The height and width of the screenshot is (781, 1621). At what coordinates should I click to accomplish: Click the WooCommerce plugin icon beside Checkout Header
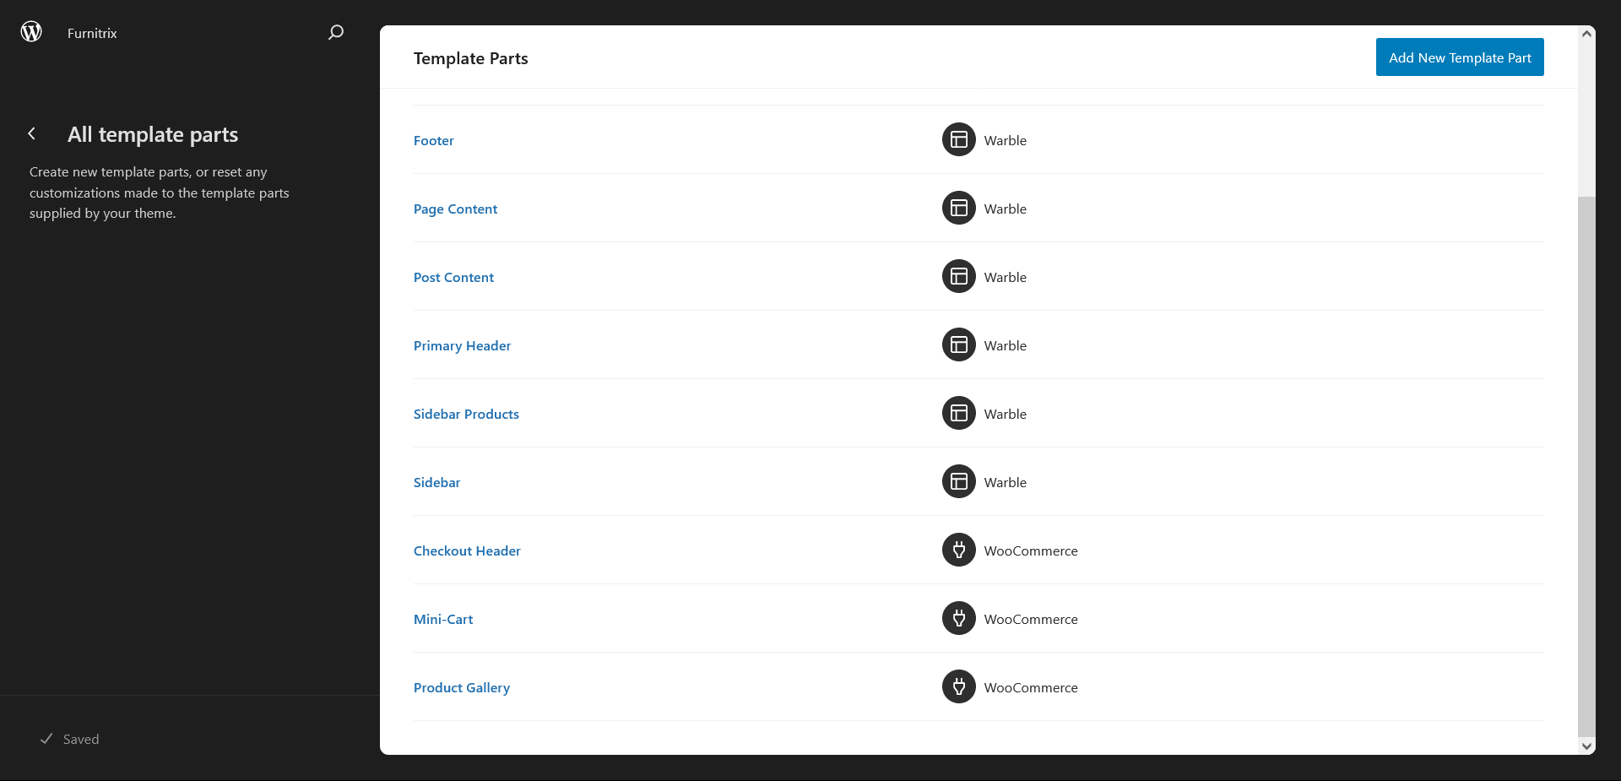pos(958,550)
